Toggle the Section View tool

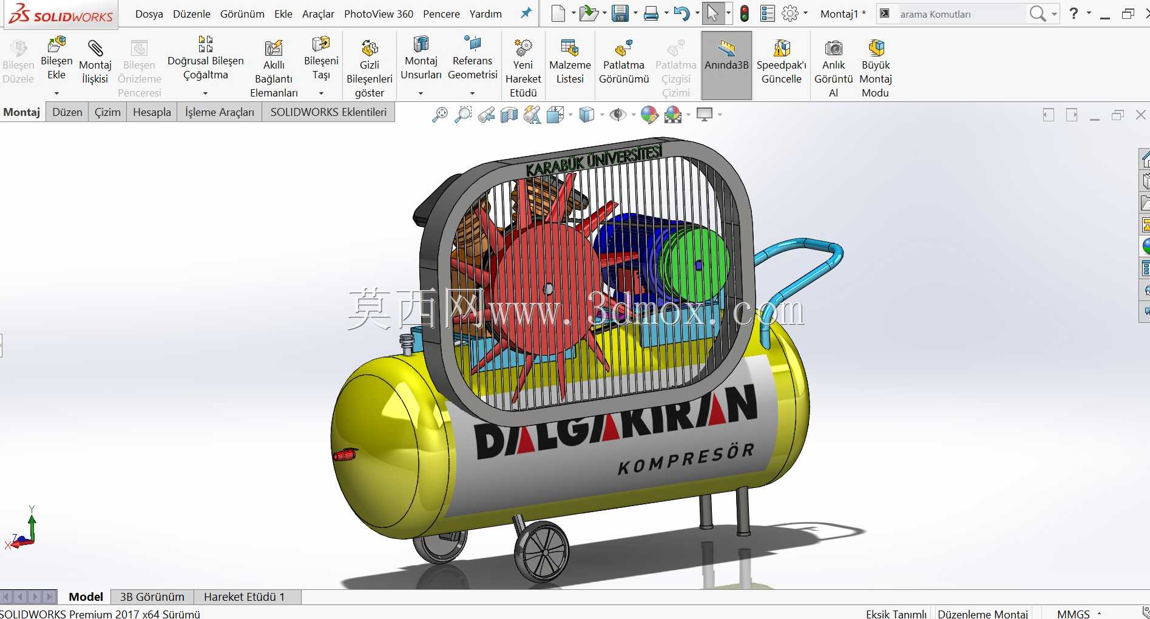[509, 115]
